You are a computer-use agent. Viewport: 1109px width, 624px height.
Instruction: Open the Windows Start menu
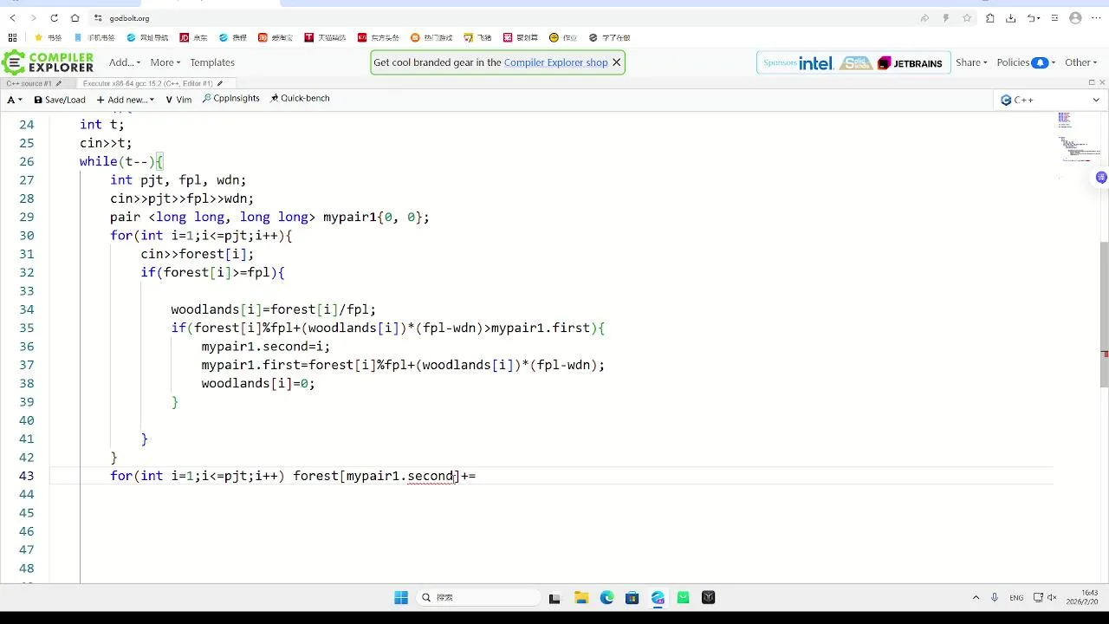[x=401, y=597]
